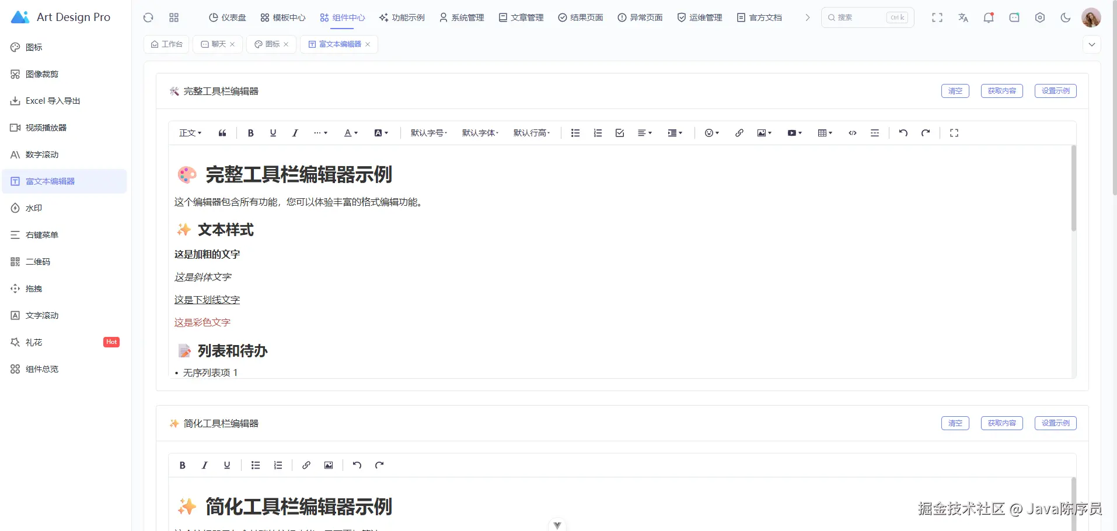Open the background color dropdown
The image size is (1117, 531).
(x=381, y=133)
